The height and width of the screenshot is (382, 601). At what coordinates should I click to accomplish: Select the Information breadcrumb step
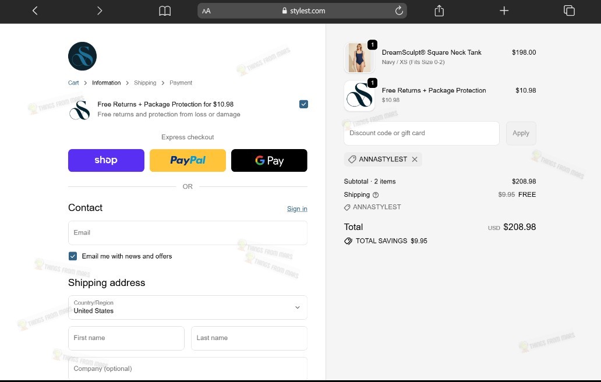[106, 83]
